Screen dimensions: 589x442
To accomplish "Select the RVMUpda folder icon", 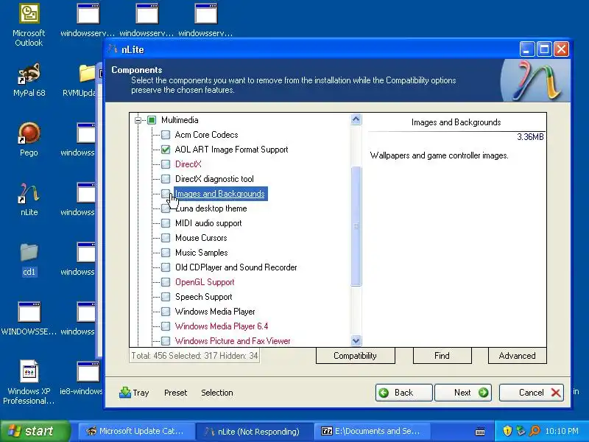I will (87, 74).
